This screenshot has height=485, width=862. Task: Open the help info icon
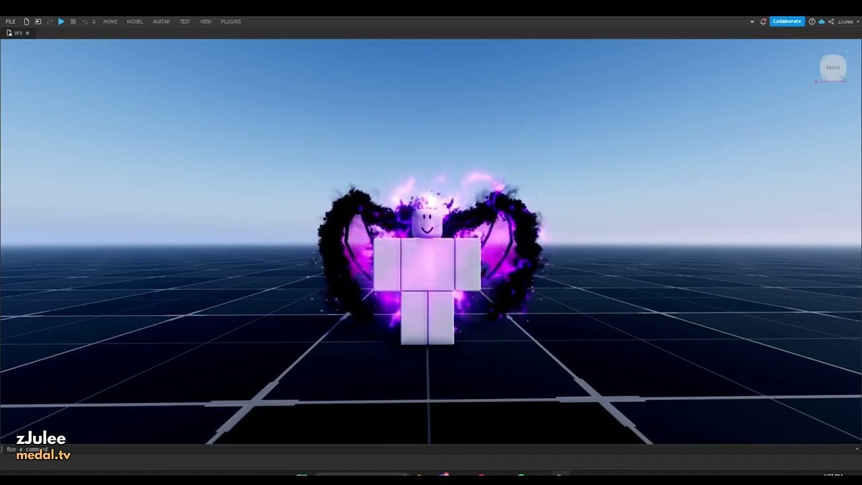pos(812,22)
